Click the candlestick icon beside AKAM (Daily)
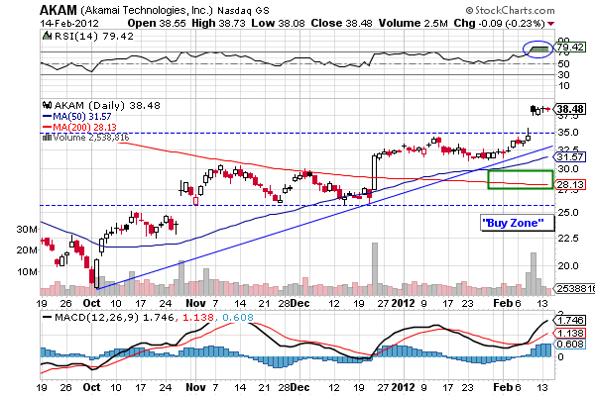595x396 pixels. [x=48, y=105]
